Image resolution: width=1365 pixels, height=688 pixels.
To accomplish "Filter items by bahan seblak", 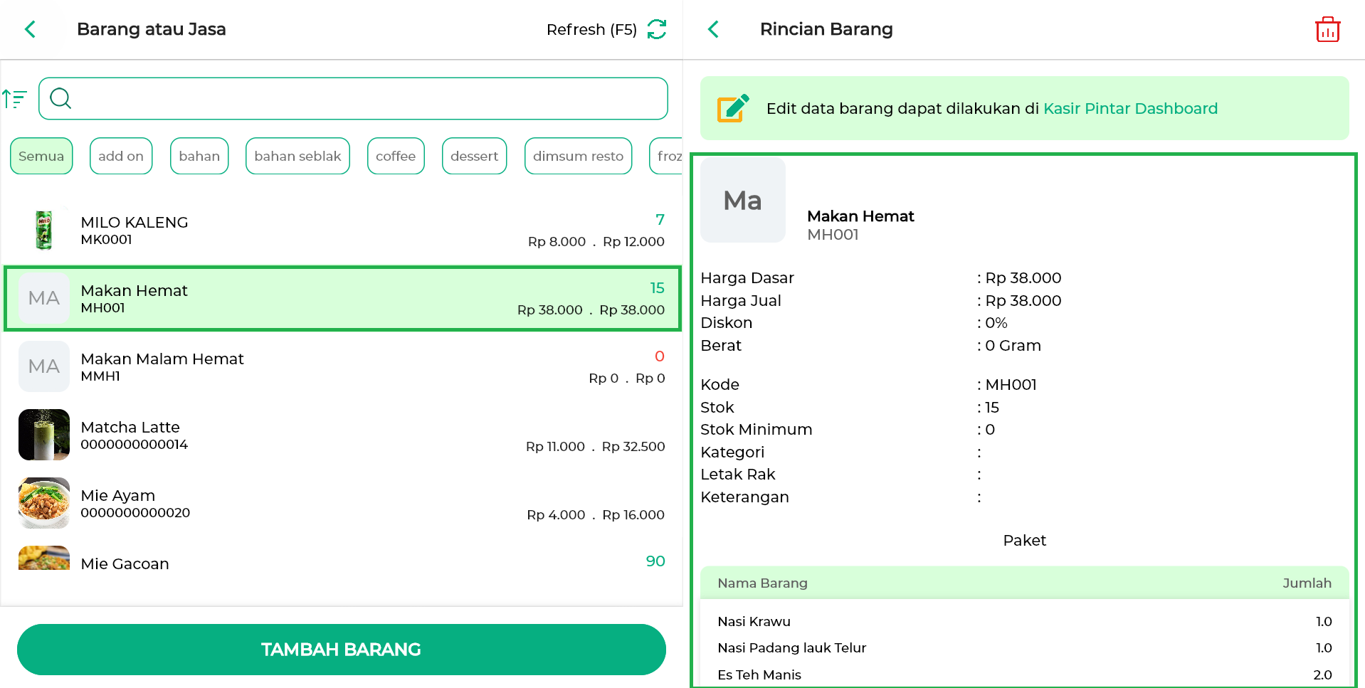I will tap(297, 156).
